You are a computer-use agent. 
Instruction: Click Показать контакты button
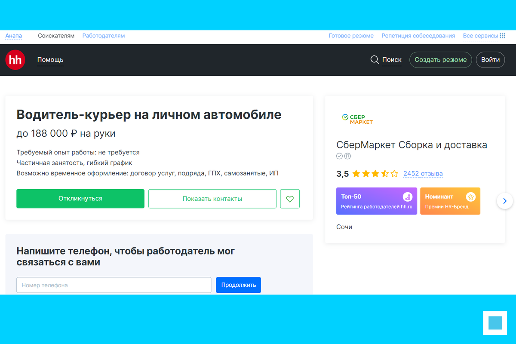tap(212, 199)
